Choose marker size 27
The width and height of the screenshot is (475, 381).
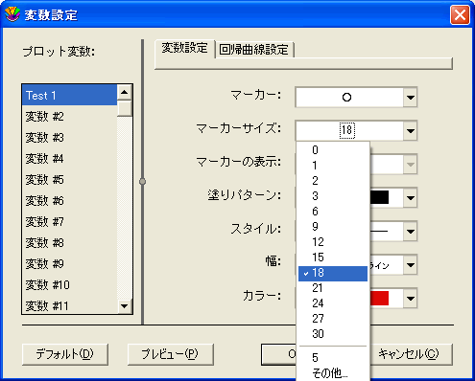[333, 319]
